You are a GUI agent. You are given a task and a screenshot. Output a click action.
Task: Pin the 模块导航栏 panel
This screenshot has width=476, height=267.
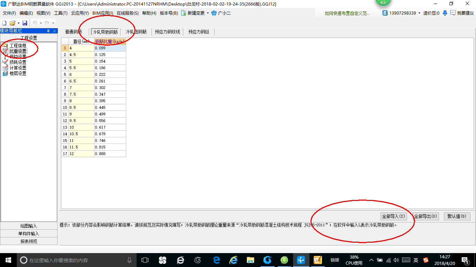pyautogui.click(x=48, y=31)
